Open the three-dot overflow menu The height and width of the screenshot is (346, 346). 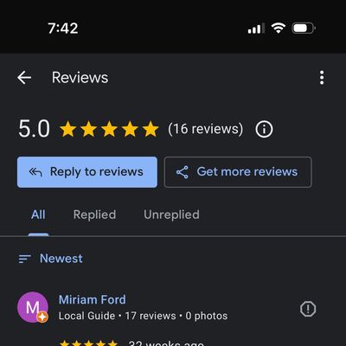tap(322, 78)
